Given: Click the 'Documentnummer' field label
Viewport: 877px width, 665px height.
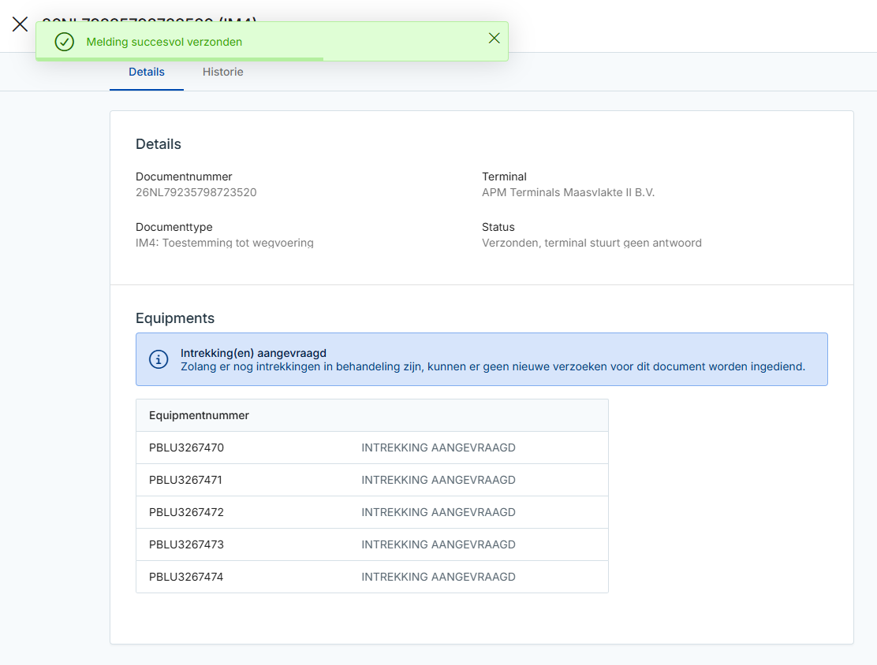Looking at the screenshot, I should click(184, 176).
